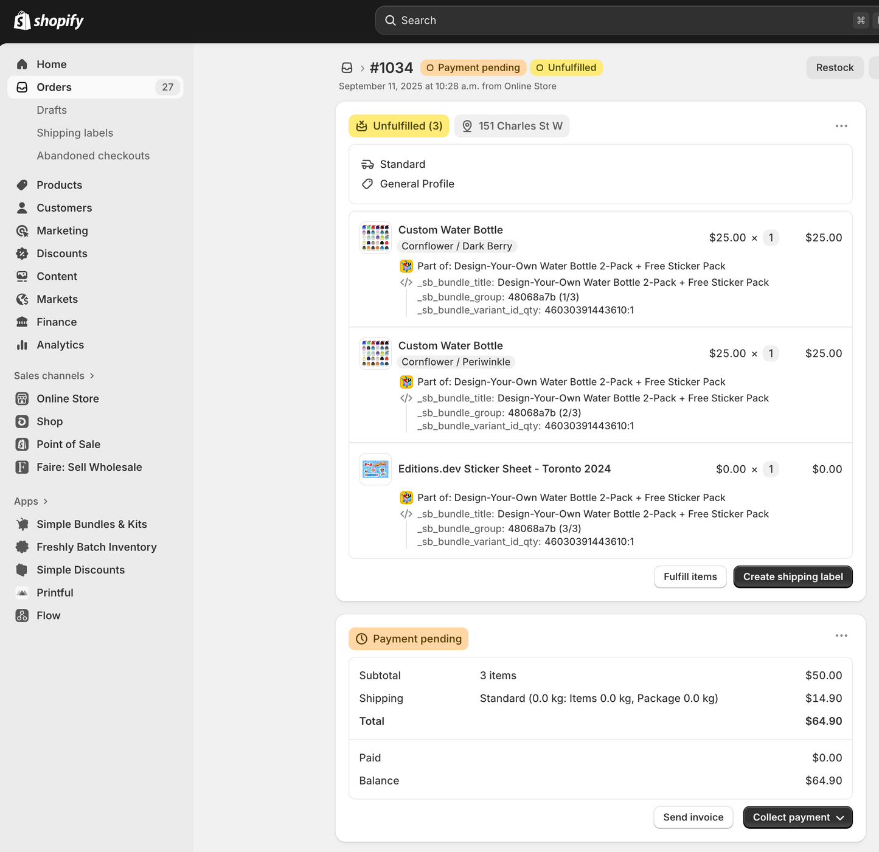The image size is (879, 852).
Task: Click the sticker sheet product thumbnail
Action: [375, 469]
